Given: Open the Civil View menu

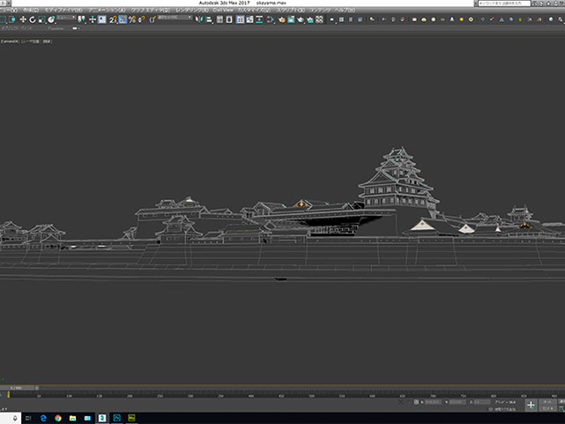Looking at the screenshot, I should pos(223,11).
